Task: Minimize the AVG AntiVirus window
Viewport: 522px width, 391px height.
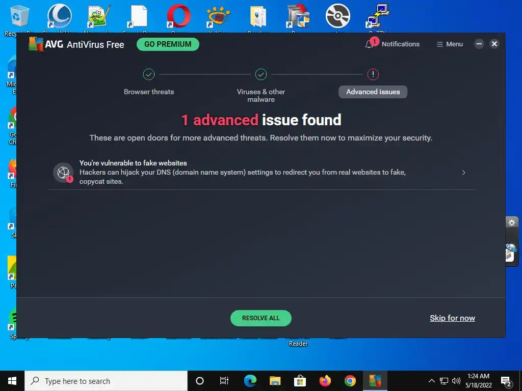Action: pos(479,44)
